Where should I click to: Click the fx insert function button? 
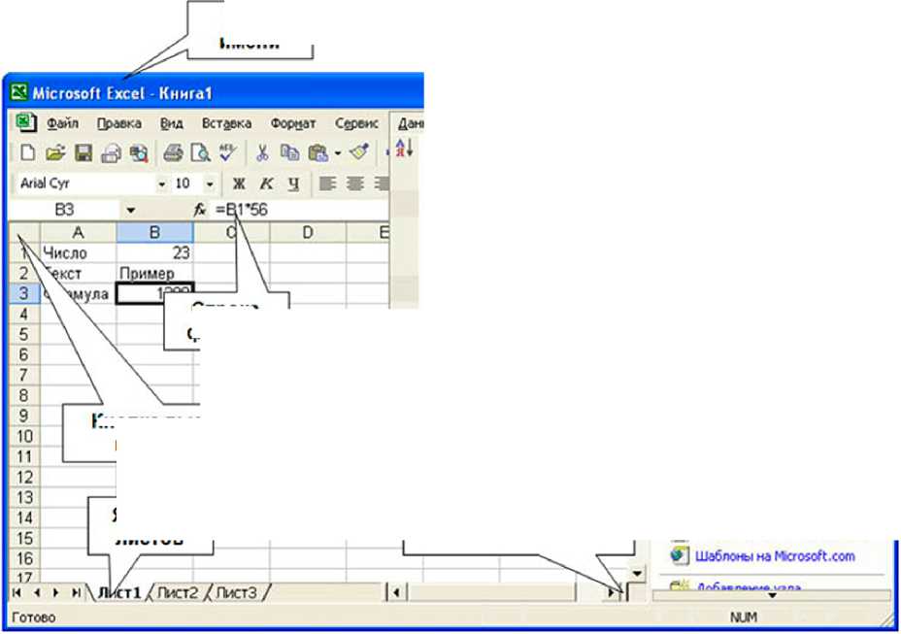pyautogui.click(x=199, y=210)
